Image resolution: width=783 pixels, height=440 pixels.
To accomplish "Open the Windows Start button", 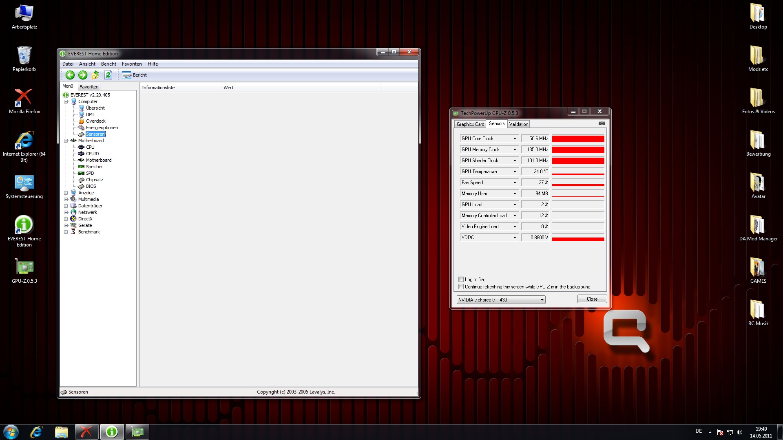I will [11, 432].
